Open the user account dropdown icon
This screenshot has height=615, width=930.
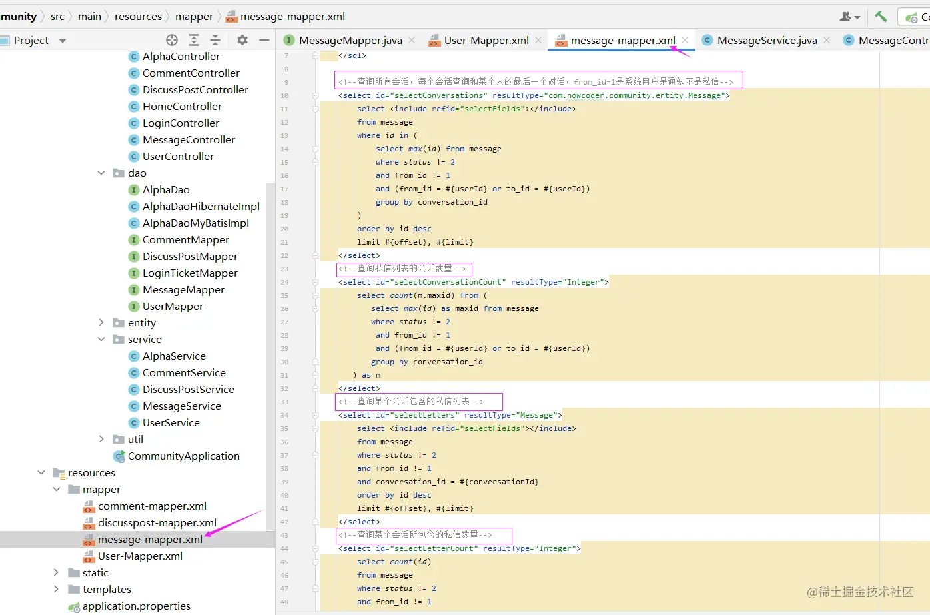click(849, 17)
